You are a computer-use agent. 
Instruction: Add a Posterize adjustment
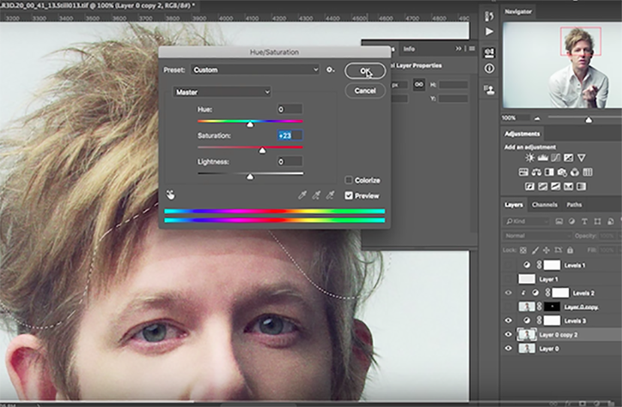point(543,186)
